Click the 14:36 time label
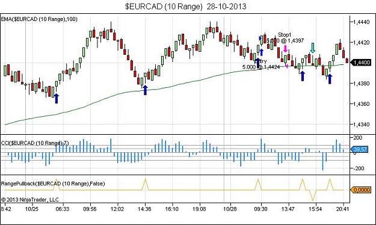This screenshot has width=376, height=225. 144,209
